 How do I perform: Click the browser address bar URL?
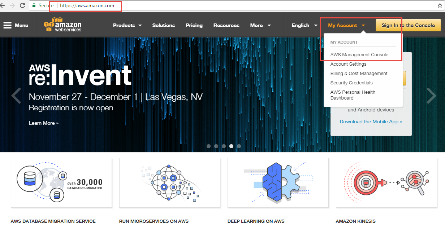(x=87, y=5)
